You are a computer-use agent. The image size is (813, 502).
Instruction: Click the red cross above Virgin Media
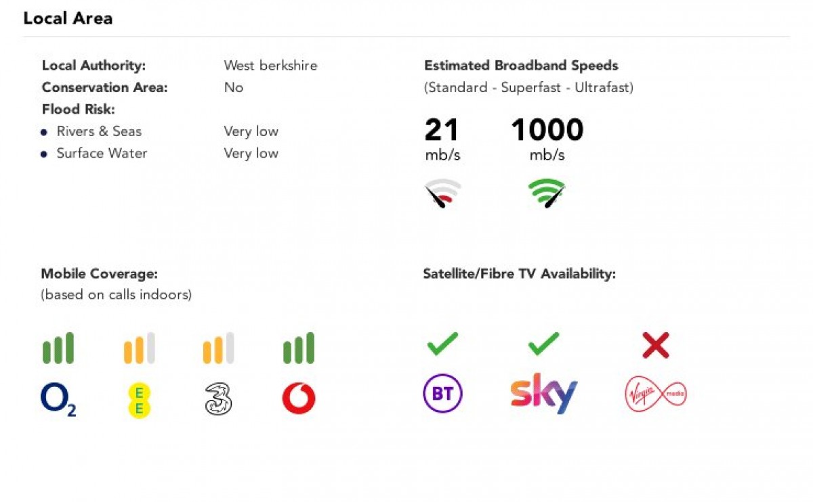coord(655,345)
